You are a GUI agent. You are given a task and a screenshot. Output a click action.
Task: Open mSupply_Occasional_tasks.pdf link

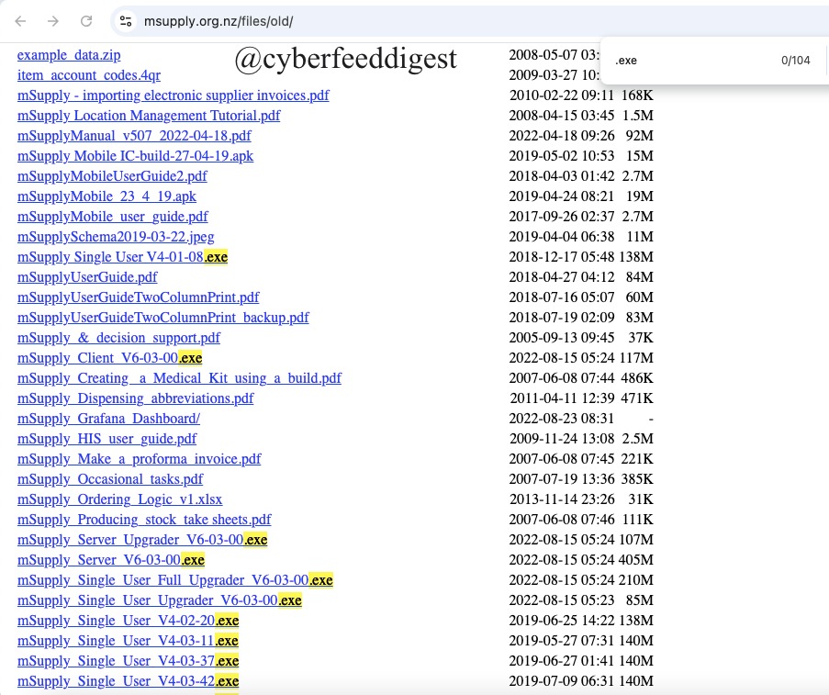(110, 479)
